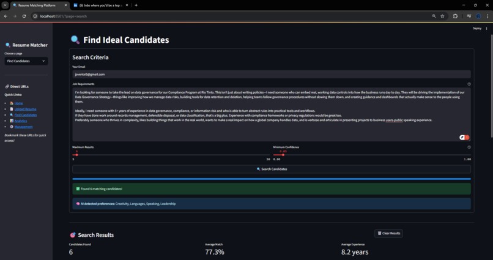Open the browser extensions puzzle icon

click(x=455, y=16)
